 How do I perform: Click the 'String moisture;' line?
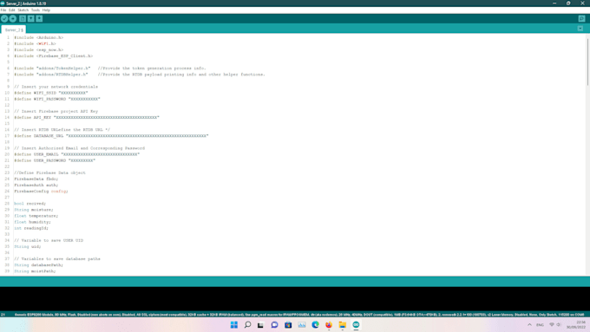pyautogui.click(x=34, y=210)
